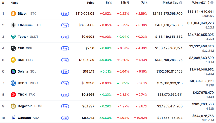Click the Bitcoin coin logo icon
Image resolution: width=216 pixels, height=123 pixels.
click(13, 13)
